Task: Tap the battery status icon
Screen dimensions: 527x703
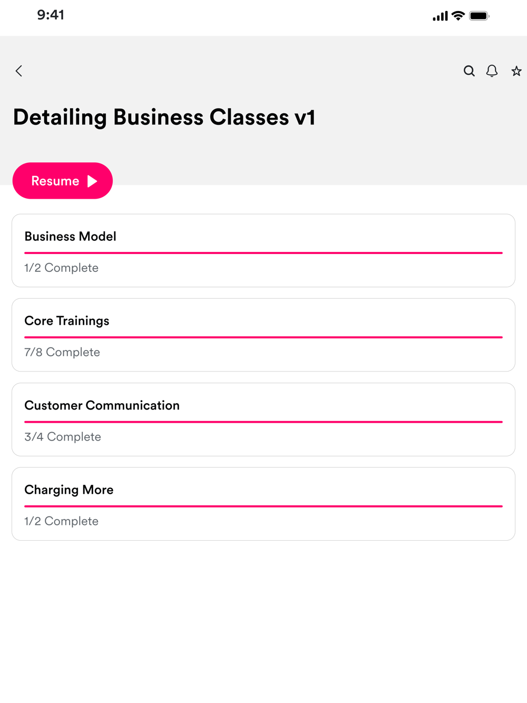Action: (479, 16)
